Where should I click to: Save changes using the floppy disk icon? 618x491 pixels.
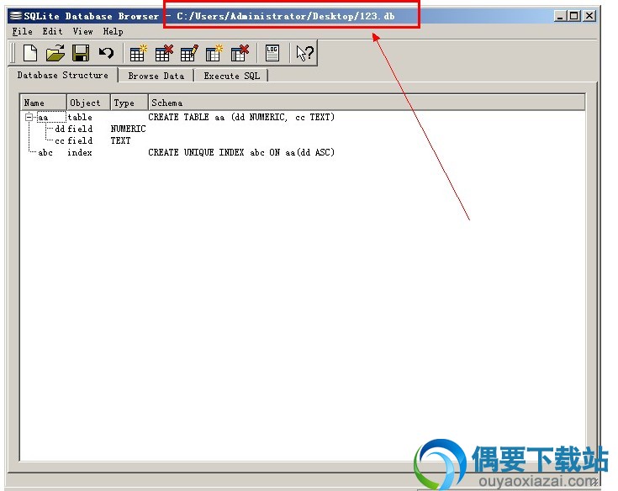81,53
